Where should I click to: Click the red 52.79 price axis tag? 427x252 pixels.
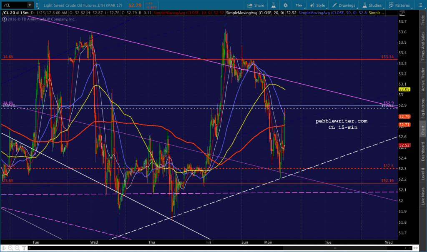coord(404,117)
